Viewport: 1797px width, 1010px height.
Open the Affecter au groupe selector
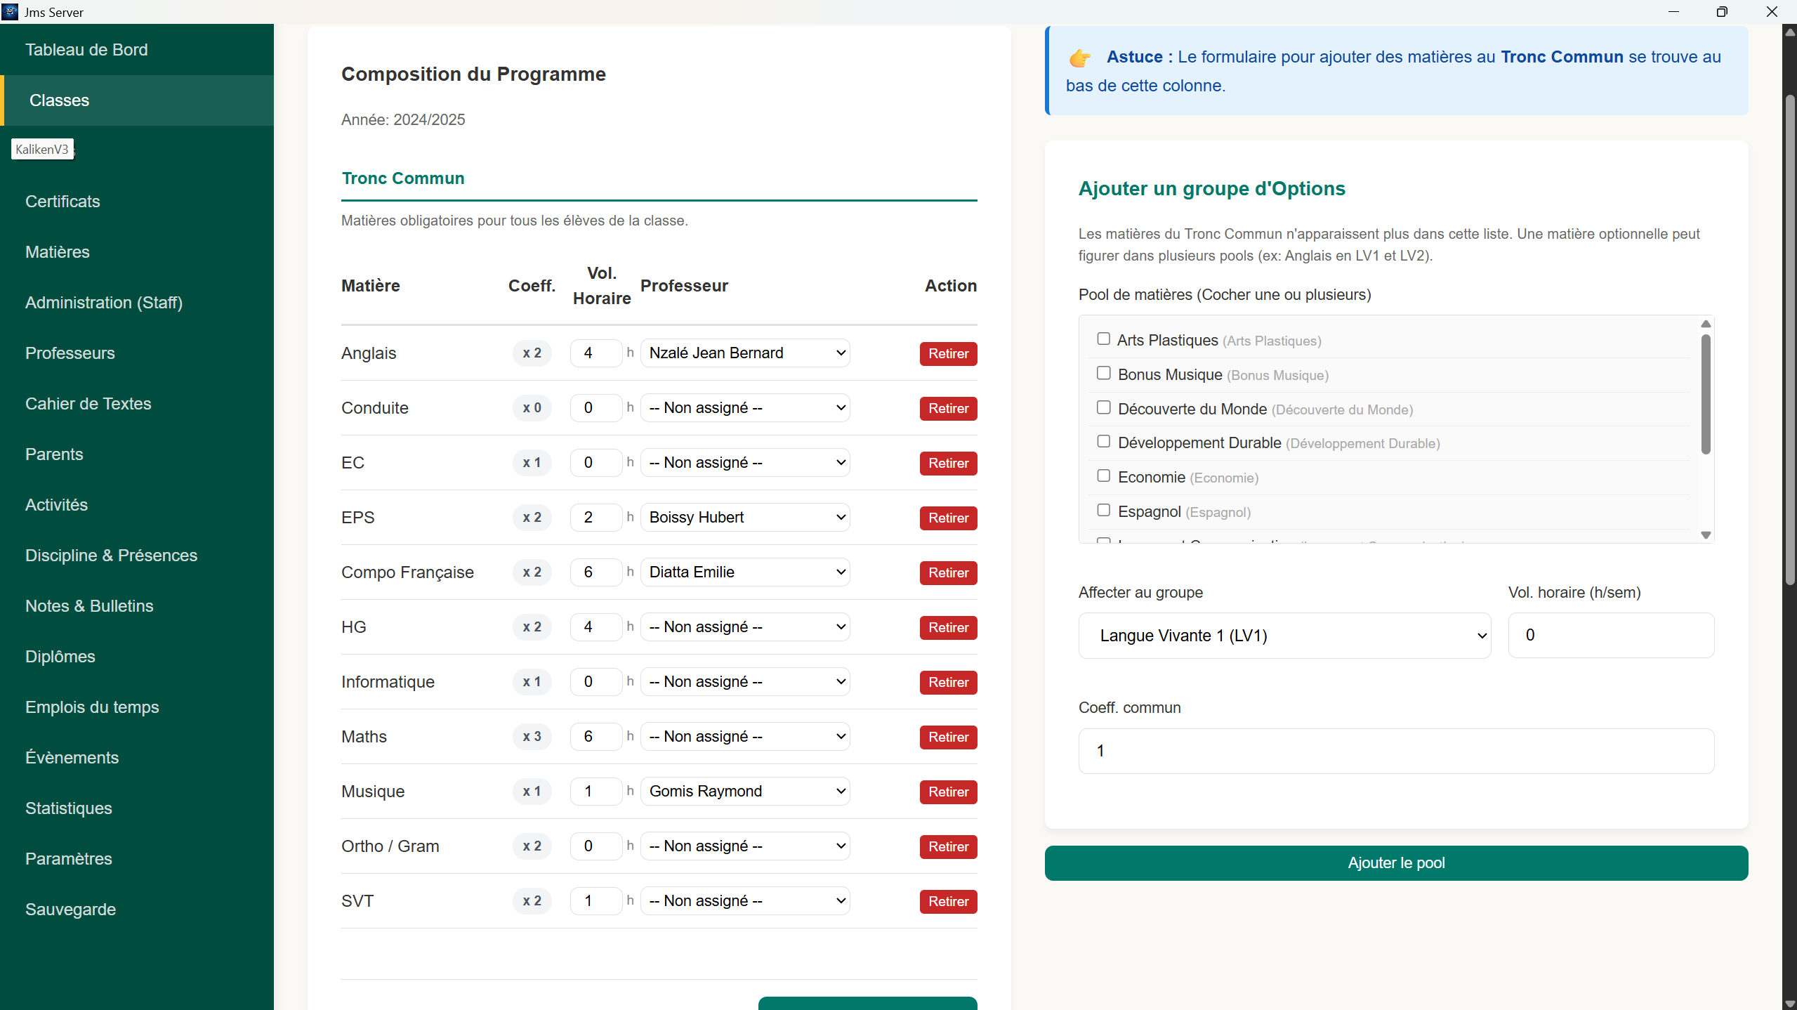point(1284,635)
